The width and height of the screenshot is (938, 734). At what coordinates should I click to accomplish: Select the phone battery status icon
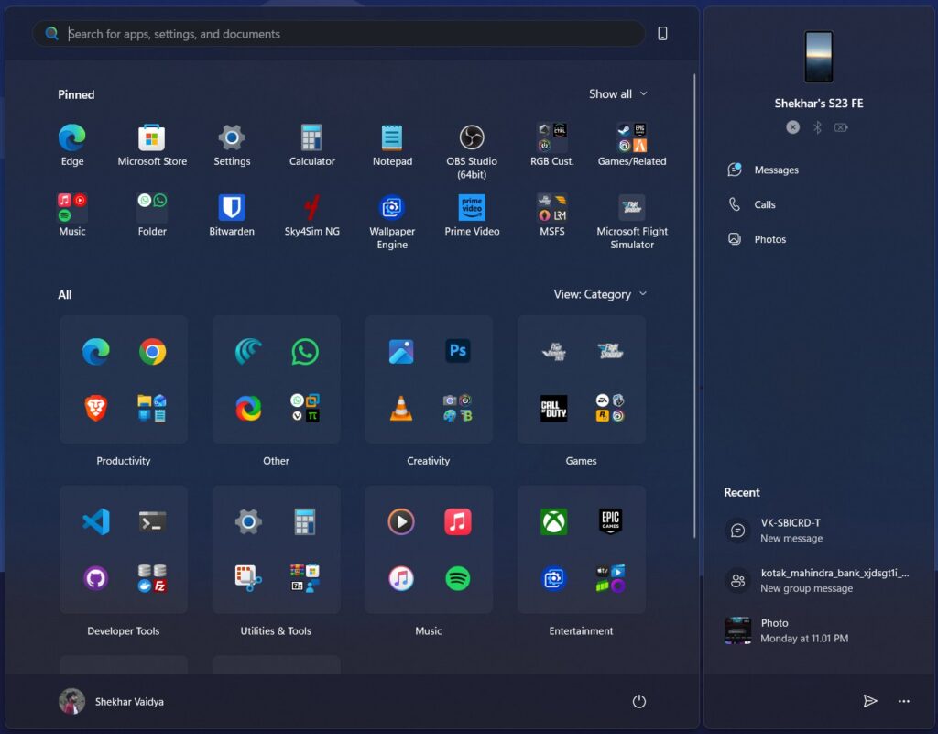[842, 127]
